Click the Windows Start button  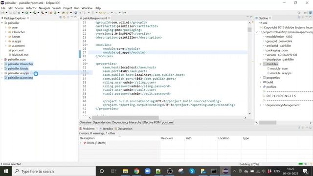pyautogui.click(x=6, y=171)
